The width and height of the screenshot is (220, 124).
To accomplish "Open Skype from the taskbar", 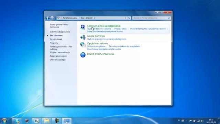I will pos(17,121).
